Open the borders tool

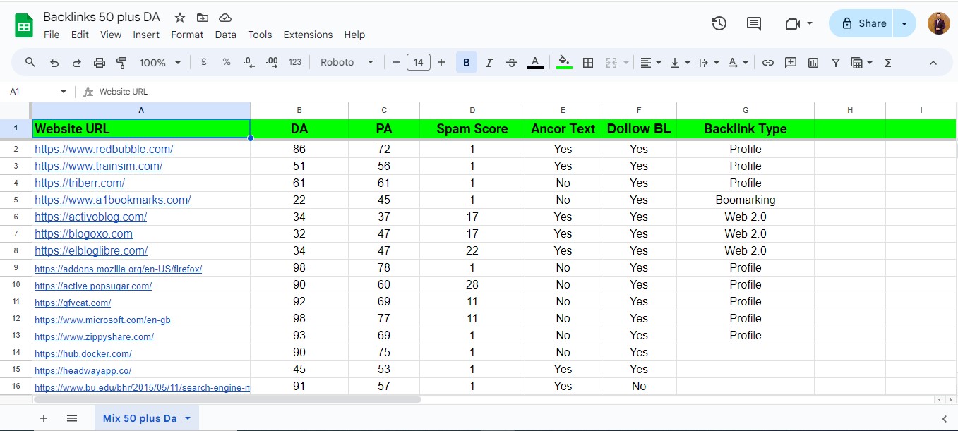(x=587, y=62)
